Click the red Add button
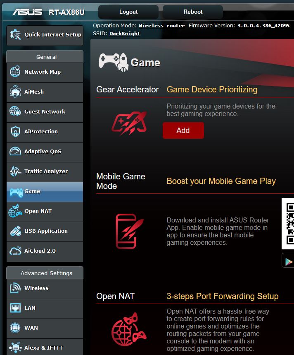Screen dimensions: 294x355 pos(183,130)
